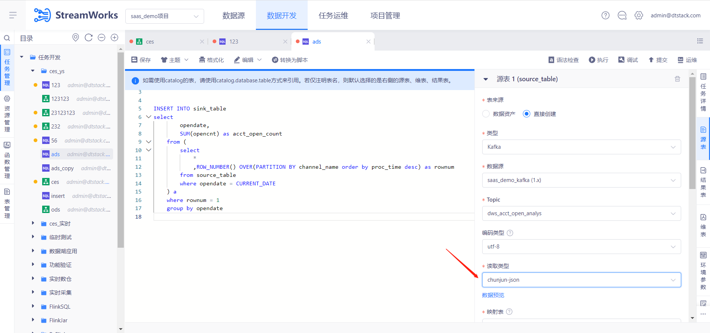The height and width of the screenshot is (333, 710).
Task: Close the ads editor tab
Action: 368,41
